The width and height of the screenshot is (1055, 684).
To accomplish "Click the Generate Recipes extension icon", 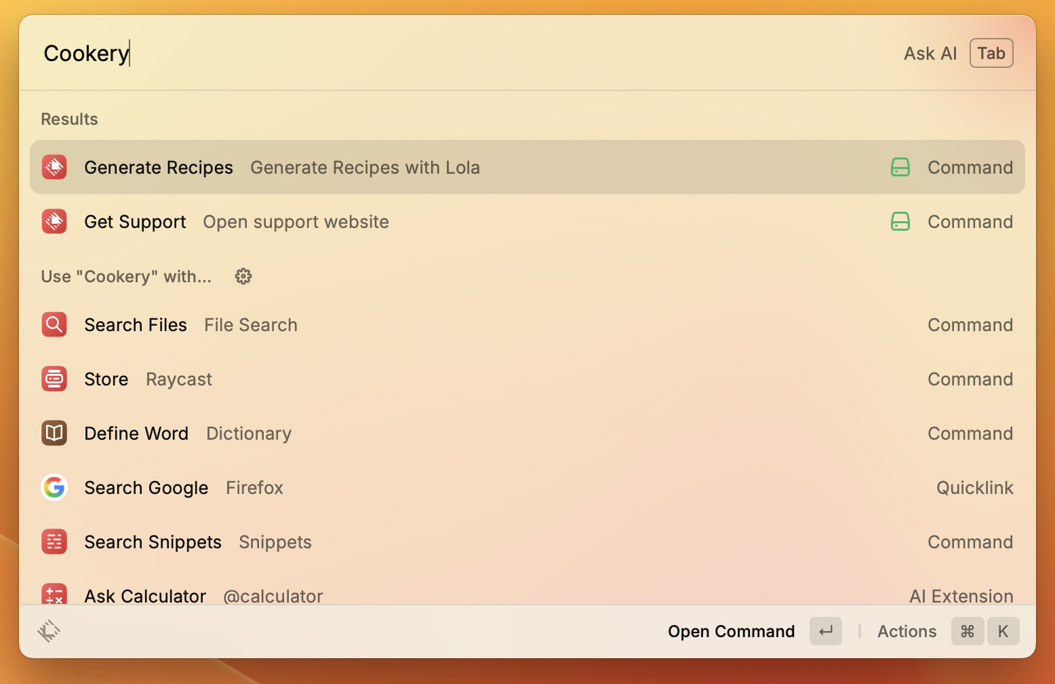I will (x=54, y=167).
